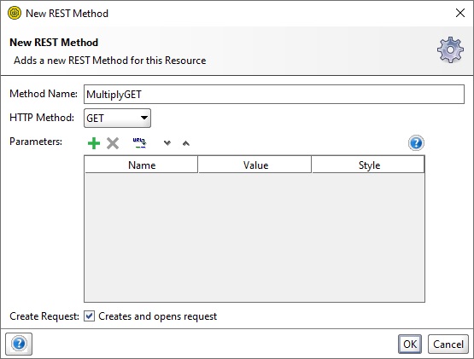Focus the Method Name input field
This screenshot has height=359, width=474.
point(274,95)
